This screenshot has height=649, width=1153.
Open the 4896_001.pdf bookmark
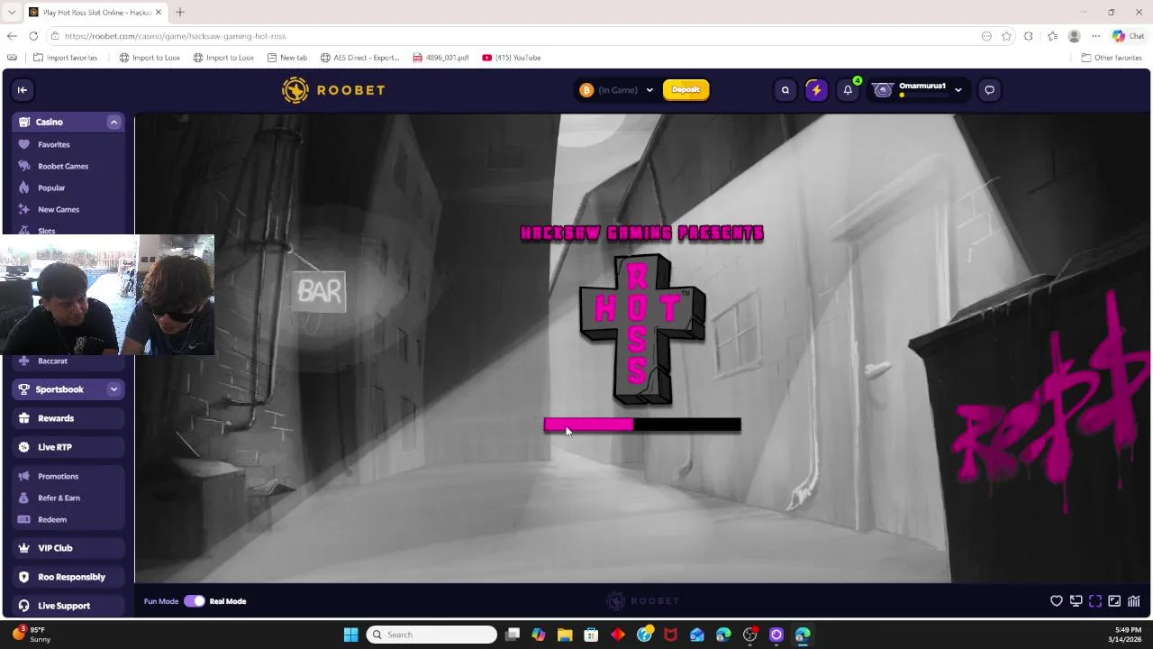coord(441,58)
